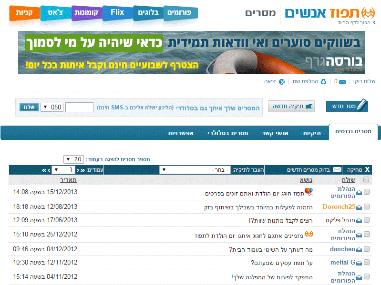Open message הזמנה לפעילות במיוחד בשבילך
This screenshot has width=381, height=285.
(258, 207)
